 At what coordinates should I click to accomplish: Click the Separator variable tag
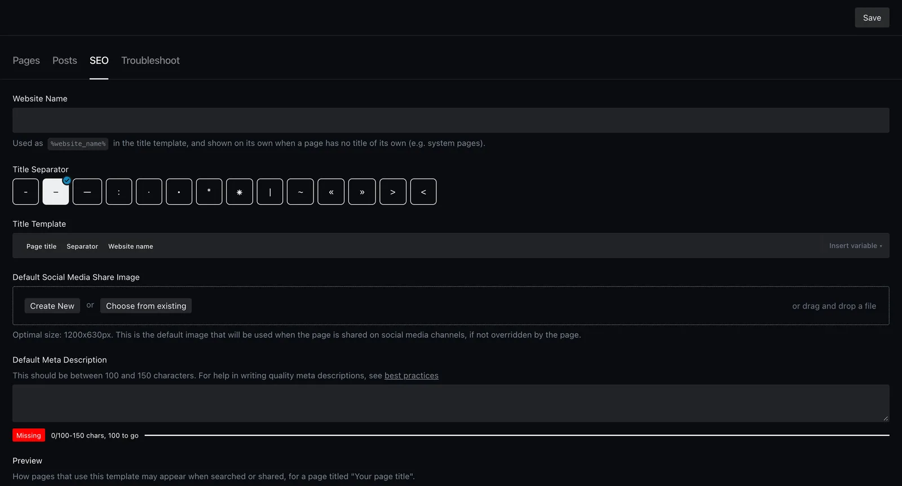click(x=82, y=246)
